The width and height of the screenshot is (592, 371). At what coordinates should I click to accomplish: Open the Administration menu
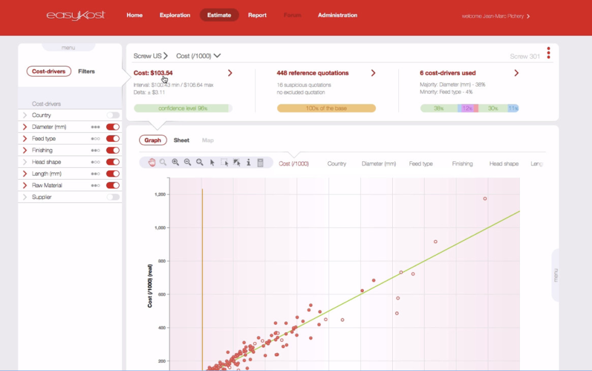click(x=337, y=15)
